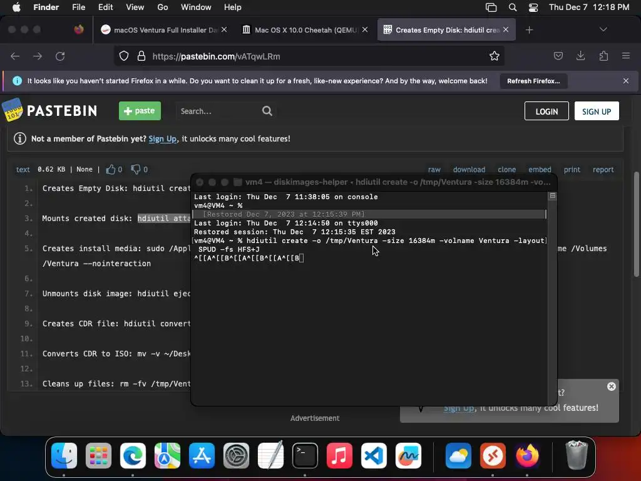The height and width of the screenshot is (481, 641).
Task: Open the Help menu
Action: click(x=233, y=7)
